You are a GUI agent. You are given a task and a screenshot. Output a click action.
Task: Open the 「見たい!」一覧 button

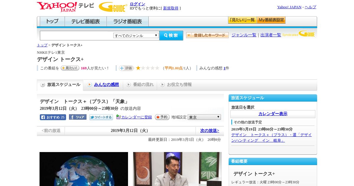pyautogui.click(x=242, y=20)
